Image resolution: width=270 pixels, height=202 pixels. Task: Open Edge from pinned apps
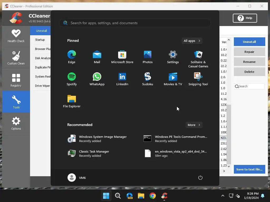(x=72, y=57)
